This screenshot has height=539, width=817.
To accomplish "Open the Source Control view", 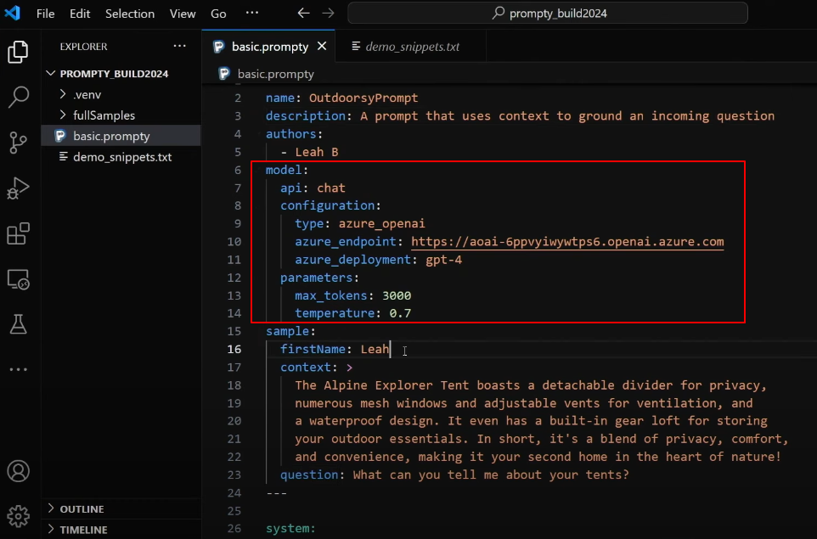I will coord(18,142).
